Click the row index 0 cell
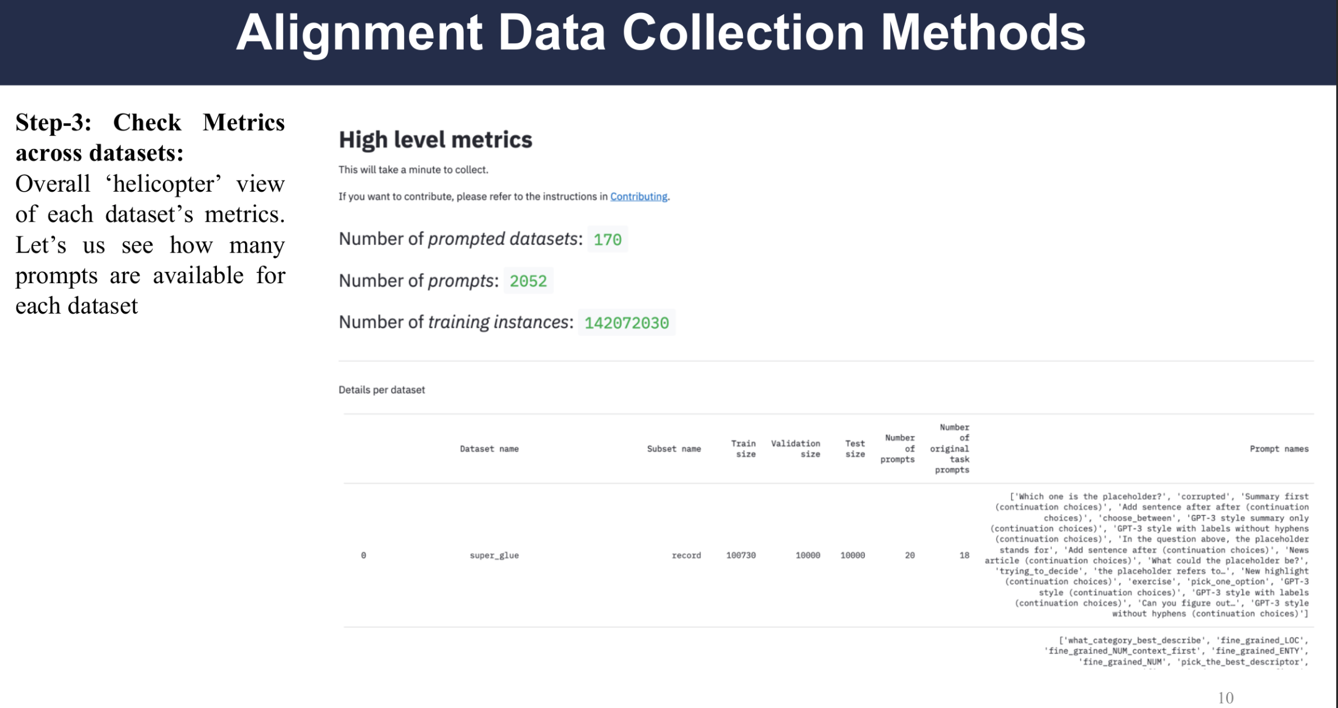The image size is (1338, 708). click(x=364, y=555)
